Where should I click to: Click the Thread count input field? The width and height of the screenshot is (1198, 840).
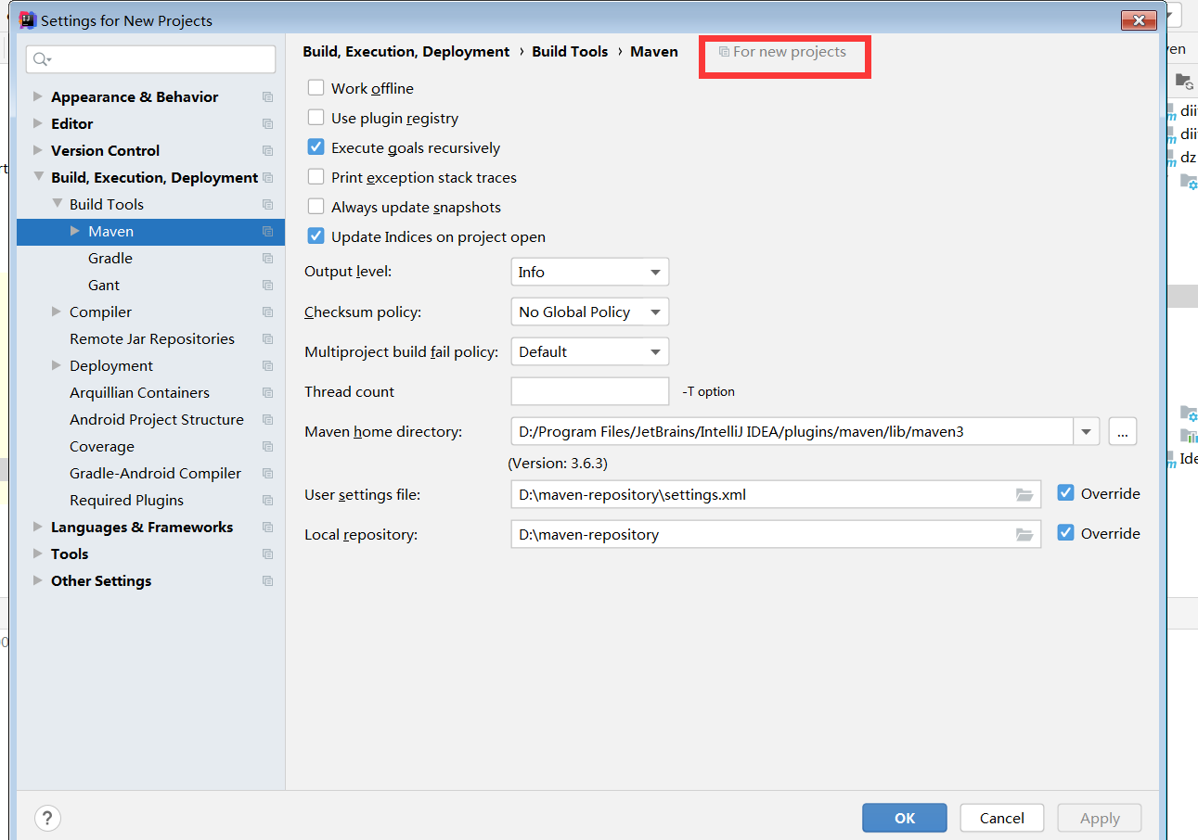pos(589,391)
